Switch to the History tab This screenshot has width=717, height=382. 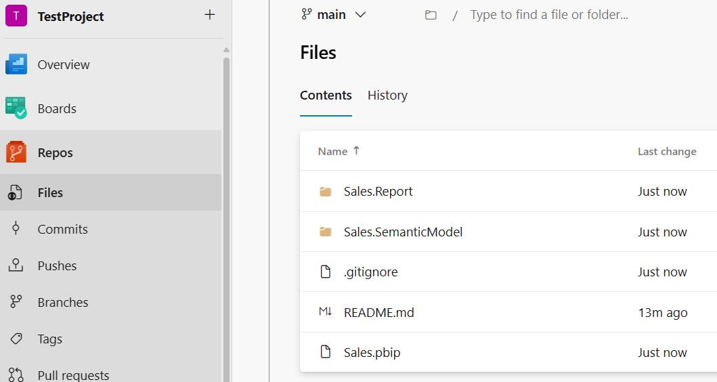click(387, 95)
